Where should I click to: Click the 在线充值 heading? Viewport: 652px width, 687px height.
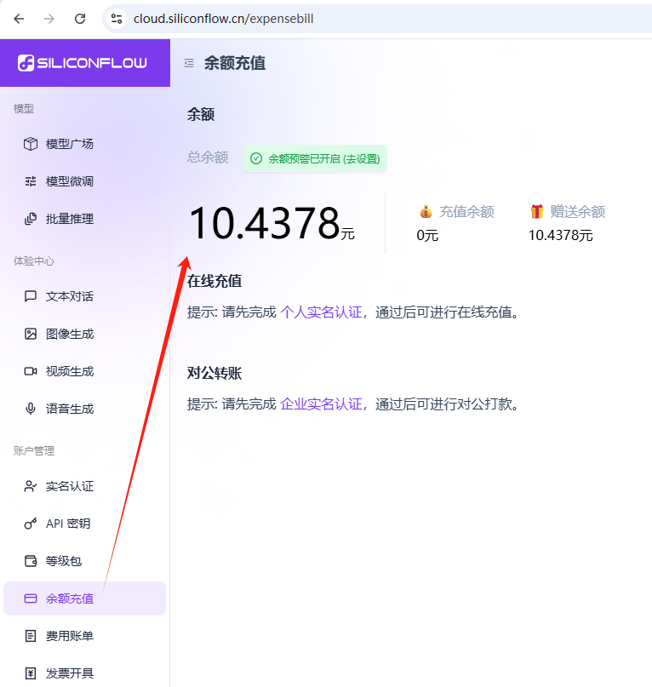(214, 281)
